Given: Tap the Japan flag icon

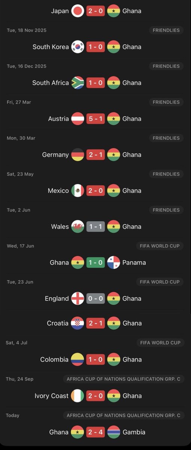Looking at the screenshot, I should tap(78, 11).
